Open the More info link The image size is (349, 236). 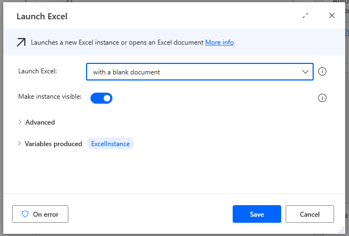pyautogui.click(x=219, y=42)
